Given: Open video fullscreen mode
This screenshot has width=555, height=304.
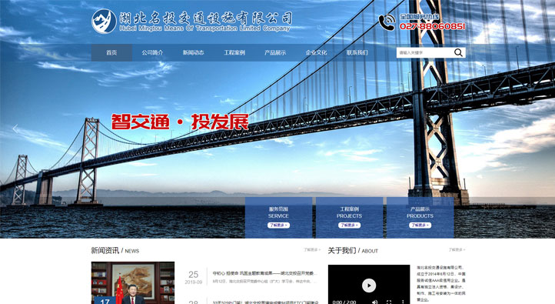Looking at the screenshot, I should (389, 302).
